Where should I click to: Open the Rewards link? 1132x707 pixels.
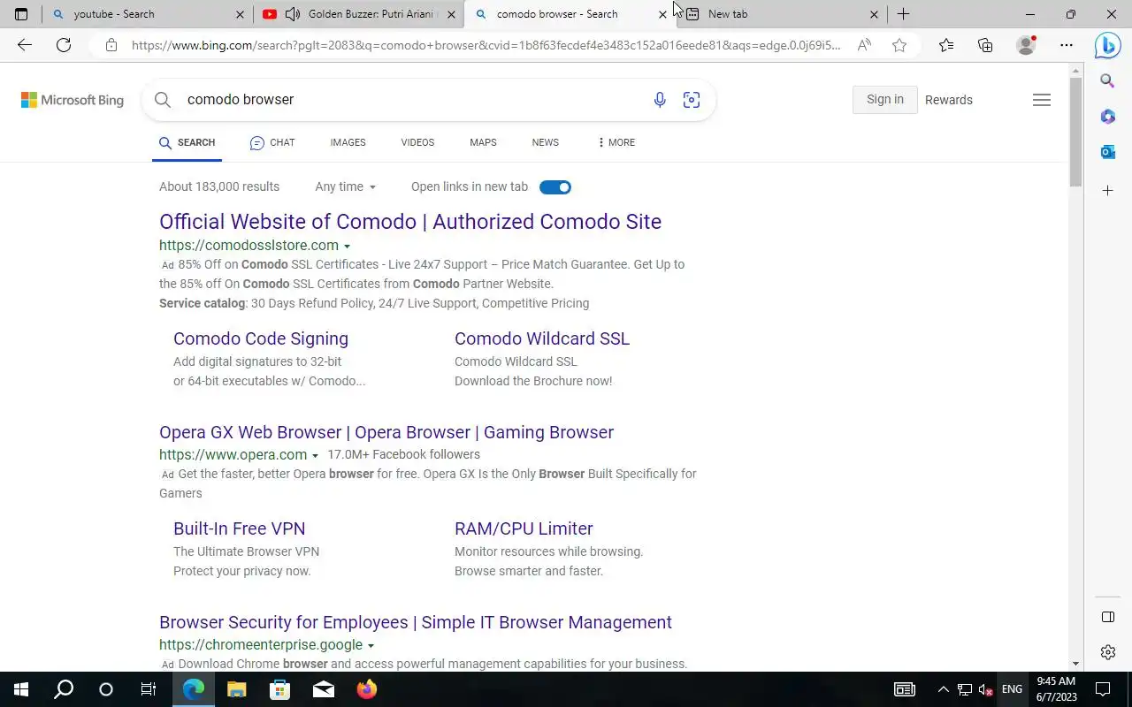[x=949, y=100]
